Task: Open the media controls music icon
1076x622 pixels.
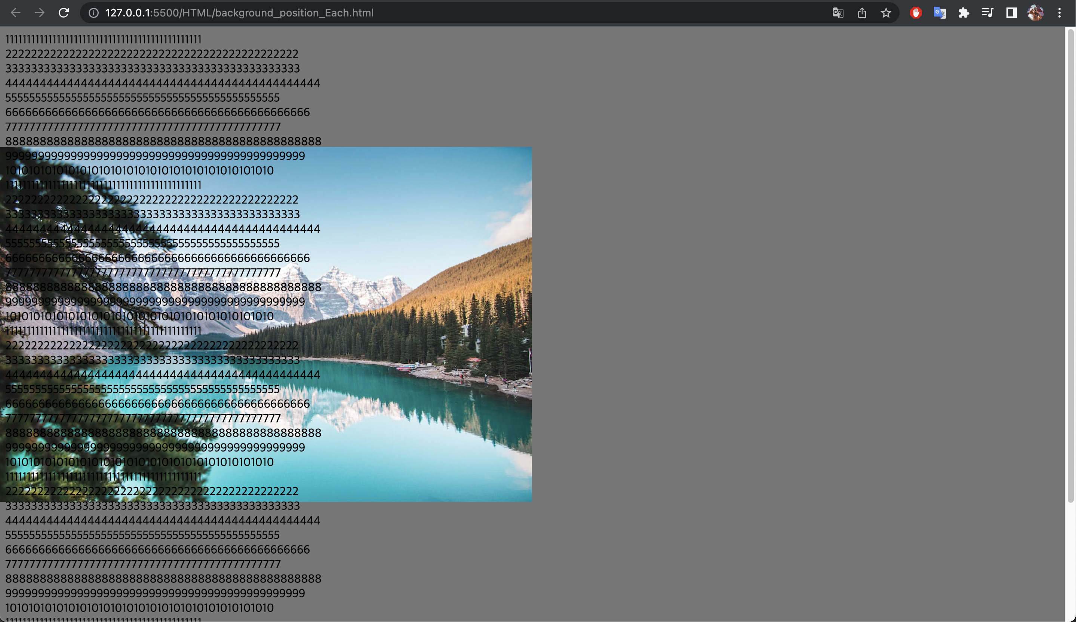Action: [x=987, y=13]
